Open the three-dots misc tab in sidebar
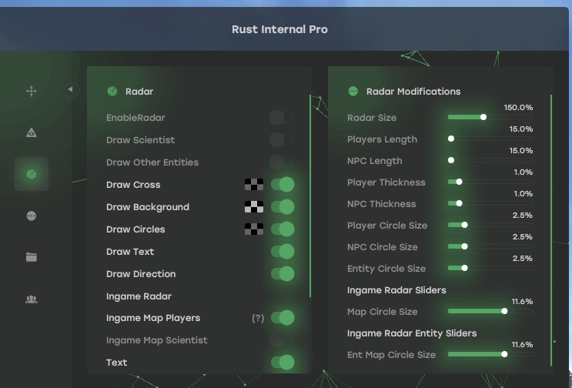 click(x=32, y=216)
